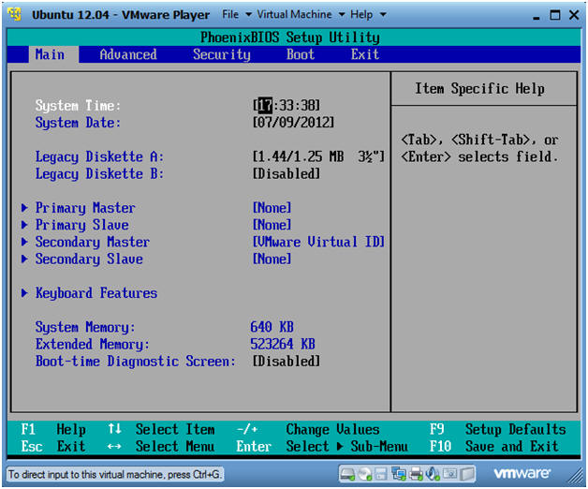Select the highlighted hour field of System Time
The image size is (588, 489).
[266, 106]
